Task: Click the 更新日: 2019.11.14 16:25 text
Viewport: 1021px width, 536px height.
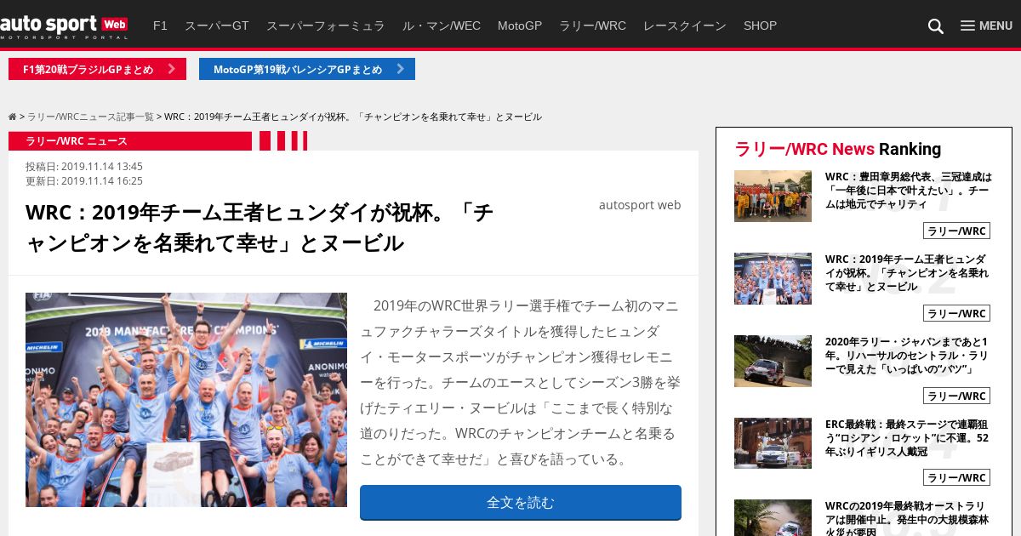Action: 84,181
